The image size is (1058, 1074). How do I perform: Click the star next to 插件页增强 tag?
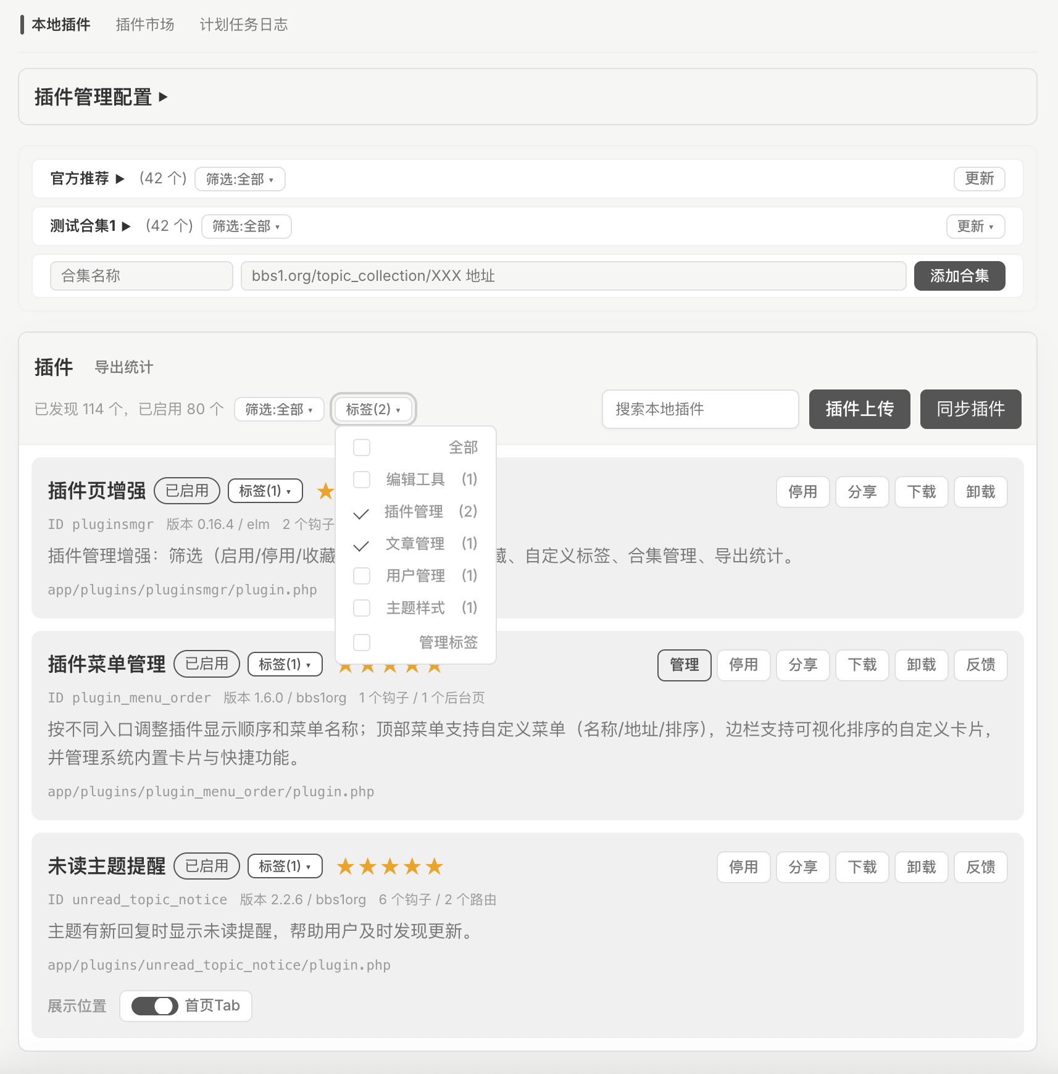(x=325, y=491)
